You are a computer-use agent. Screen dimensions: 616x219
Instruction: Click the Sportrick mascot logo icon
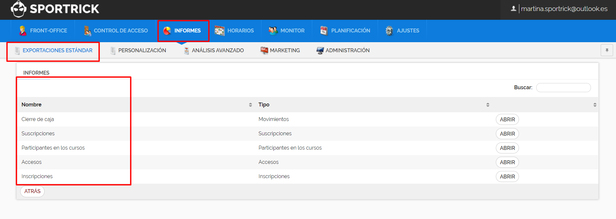coord(19,9)
